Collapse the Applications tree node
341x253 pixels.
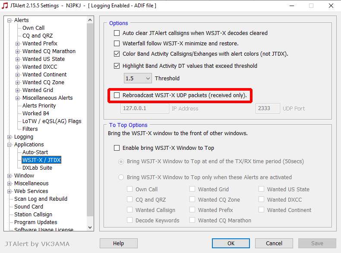[x=9, y=145]
